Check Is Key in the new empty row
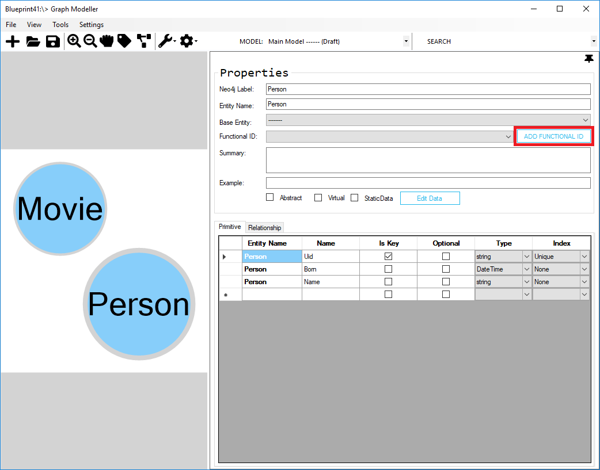This screenshot has height=470, width=600. pos(389,294)
